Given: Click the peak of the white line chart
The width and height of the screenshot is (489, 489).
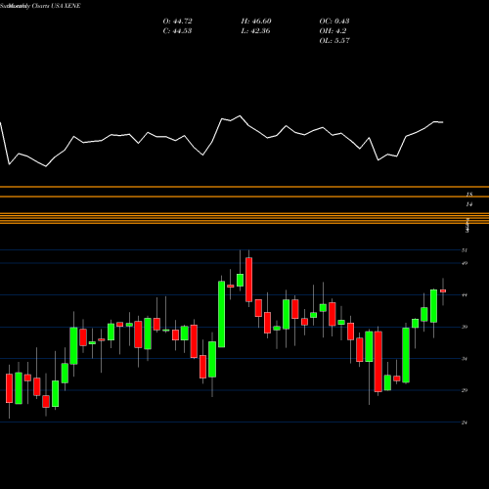Looking at the screenshot, I should [240, 115].
